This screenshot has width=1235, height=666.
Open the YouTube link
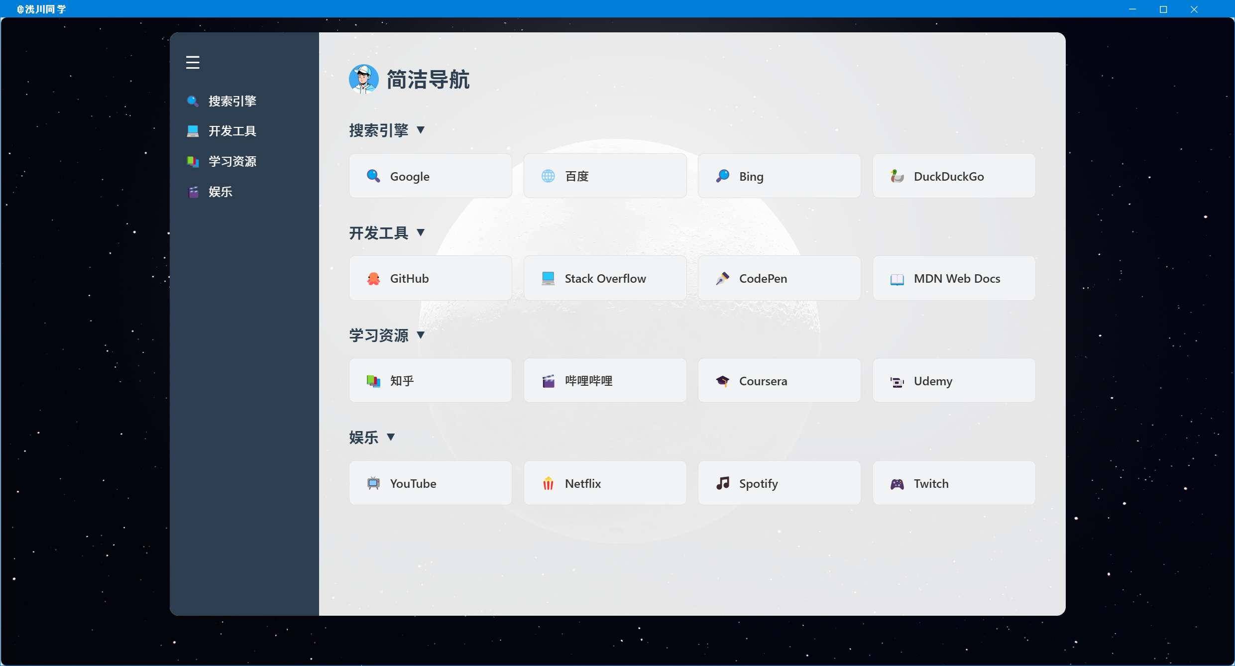pyautogui.click(x=431, y=483)
